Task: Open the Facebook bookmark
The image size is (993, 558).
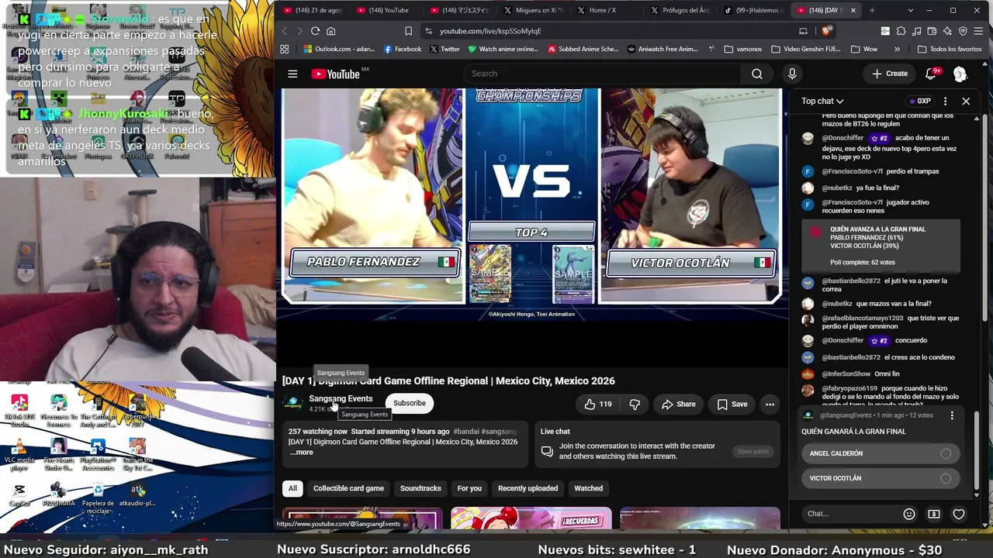Action: pyautogui.click(x=403, y=49)
